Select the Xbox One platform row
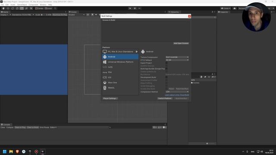 pyautogui.click(x=120, y=83)
